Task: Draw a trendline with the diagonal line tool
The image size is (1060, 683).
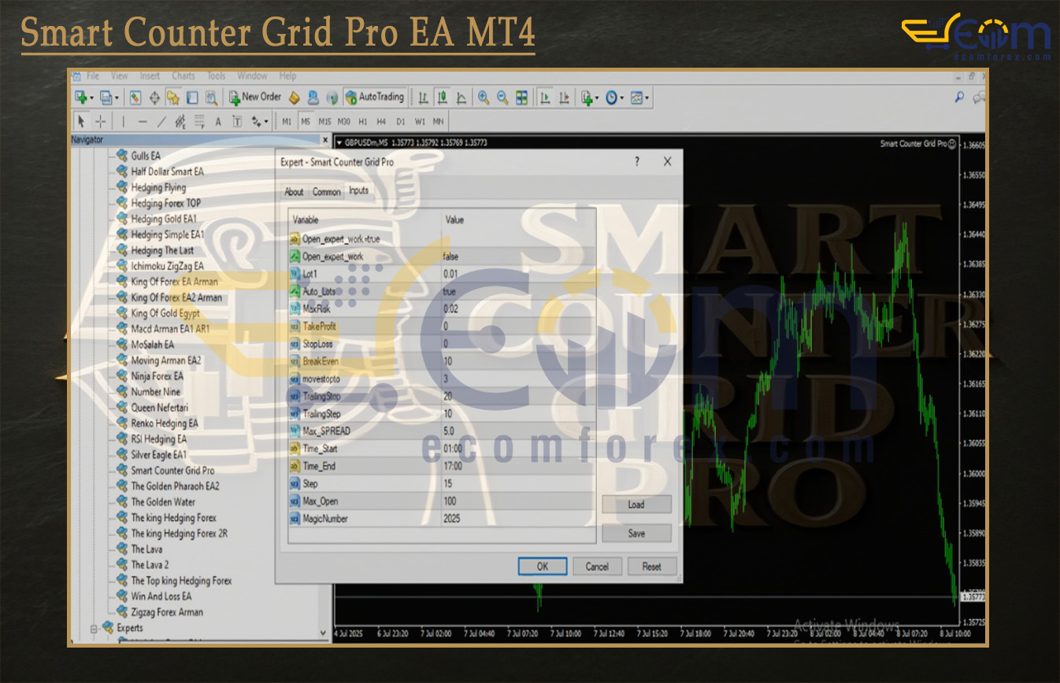Action: 161,122
